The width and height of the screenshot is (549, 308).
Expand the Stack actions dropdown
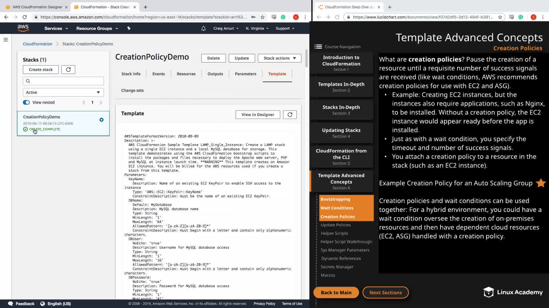tap(279, 58)
